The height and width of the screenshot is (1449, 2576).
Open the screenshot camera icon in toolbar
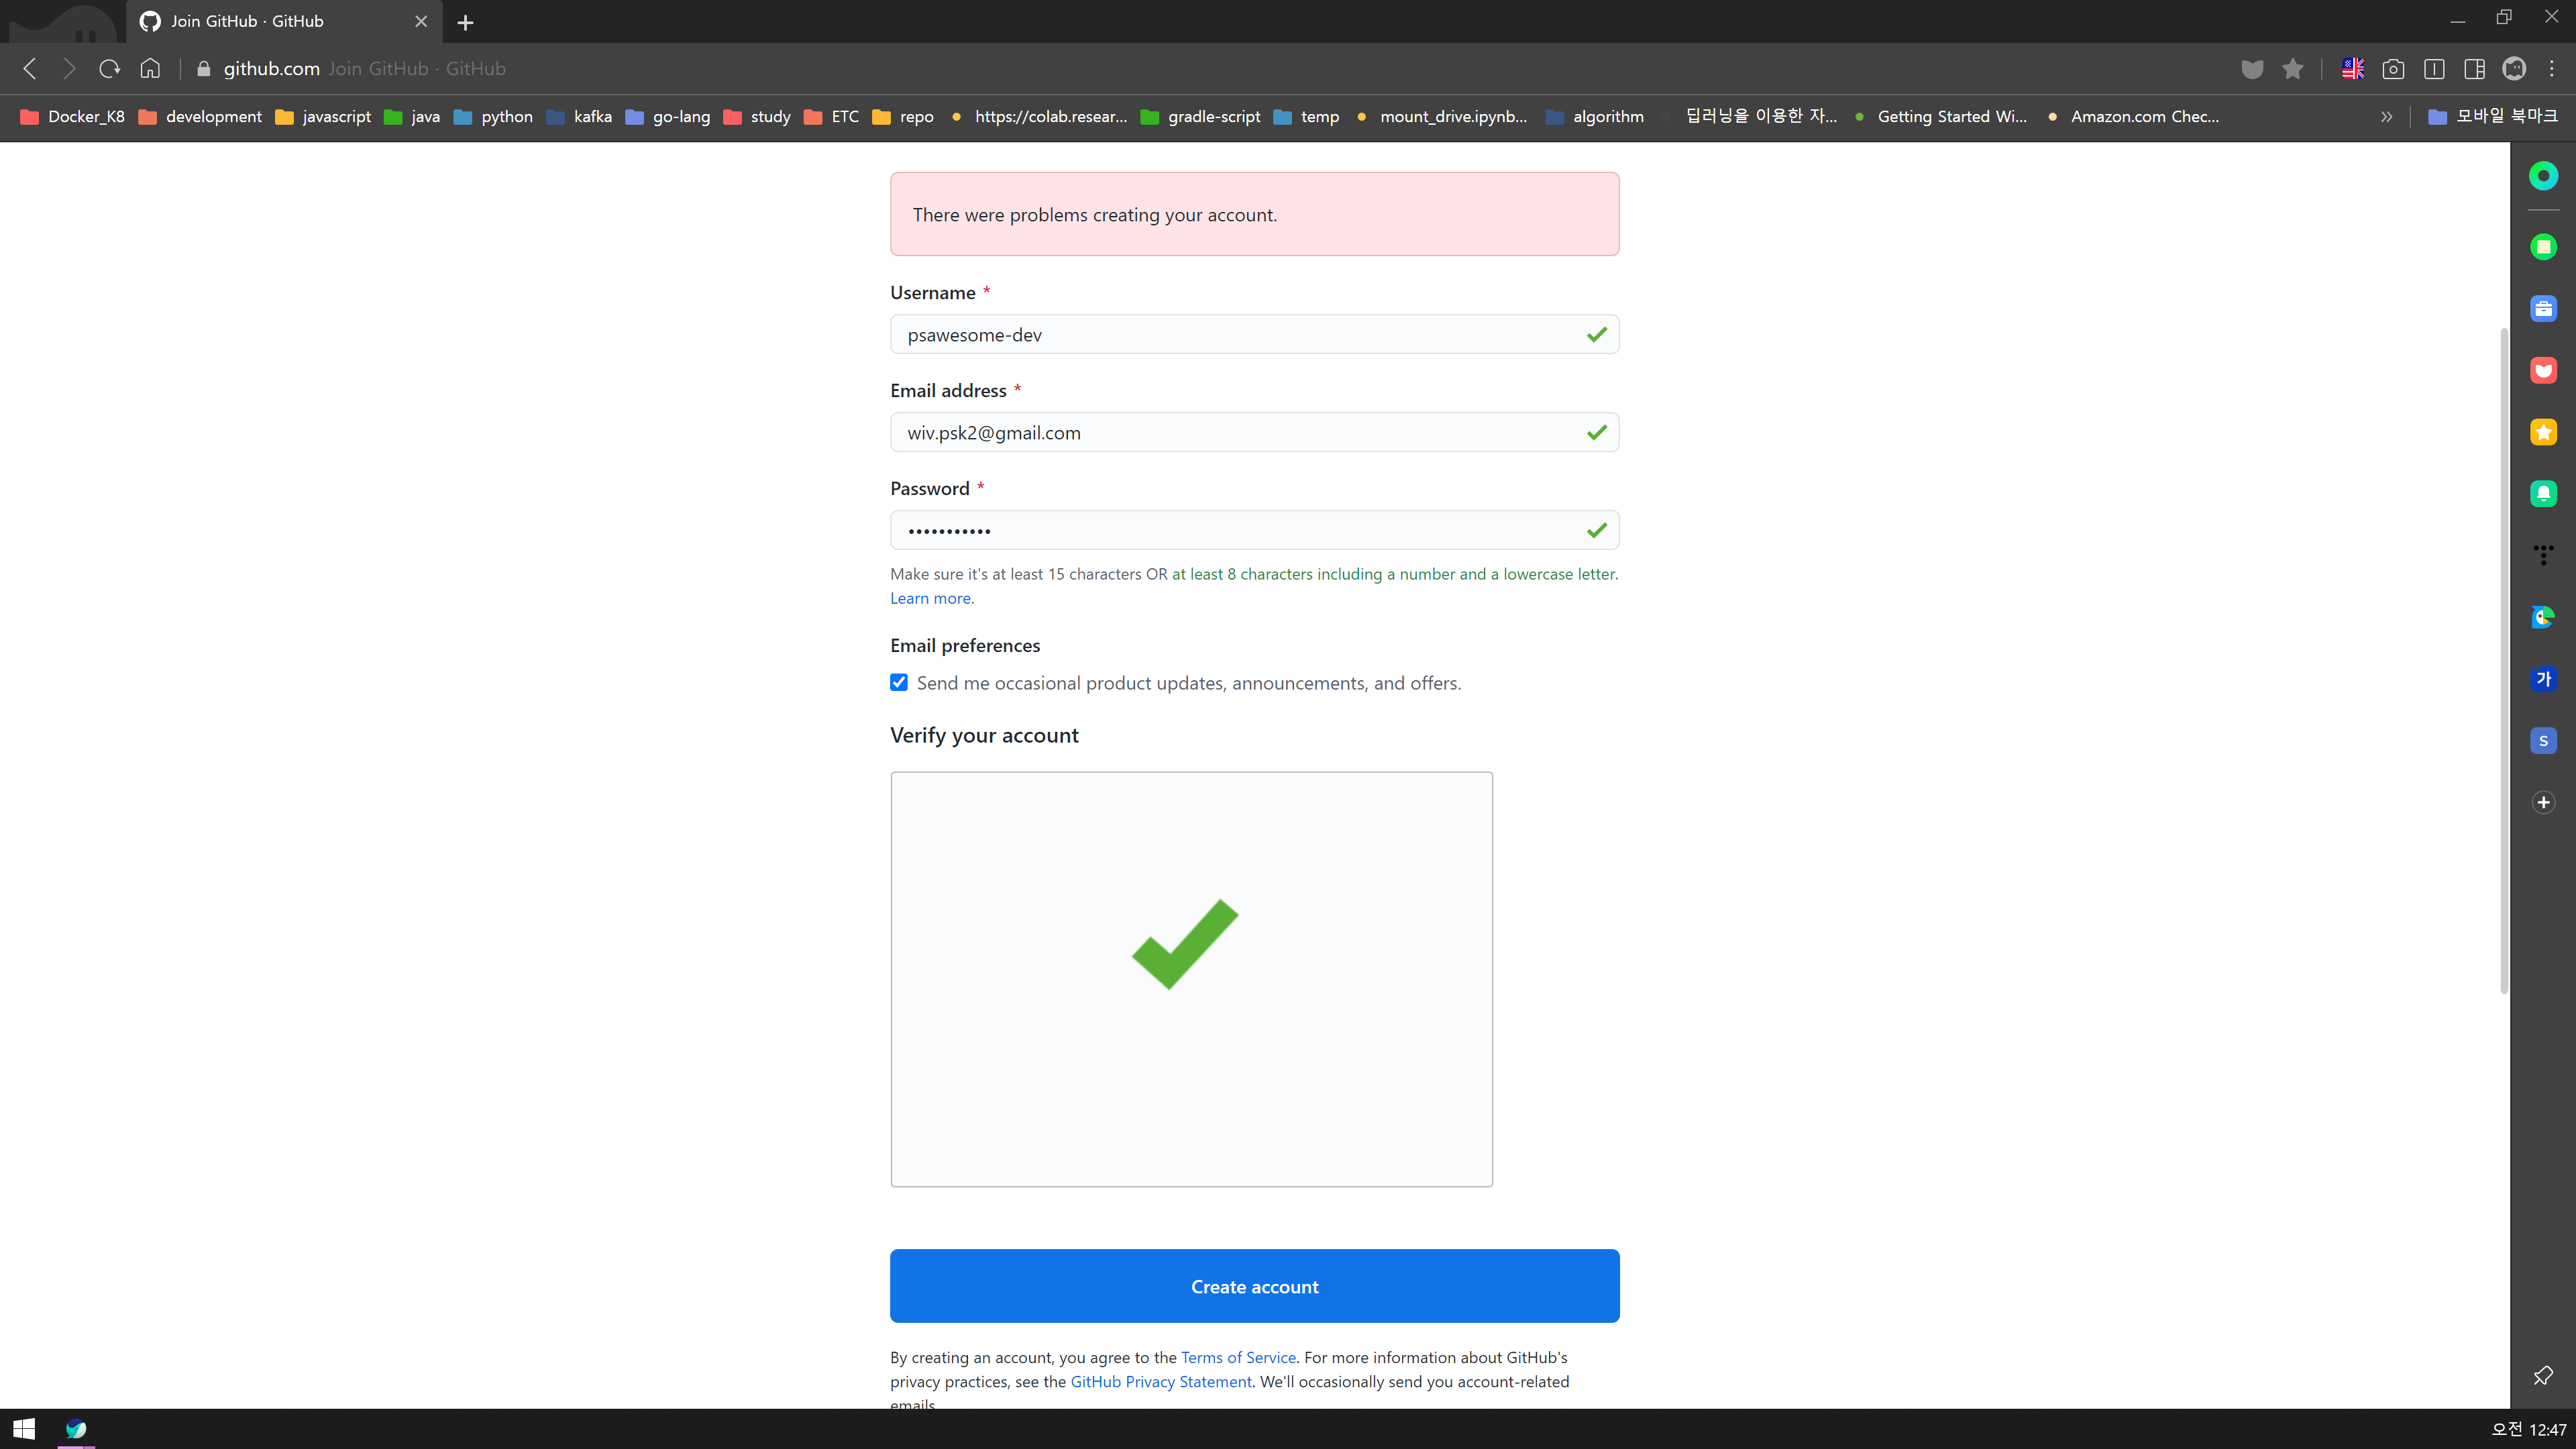click(2393, 68)
